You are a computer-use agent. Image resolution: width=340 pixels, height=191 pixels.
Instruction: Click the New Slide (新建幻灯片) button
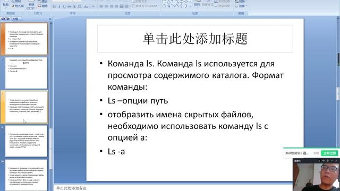[31, 5]
